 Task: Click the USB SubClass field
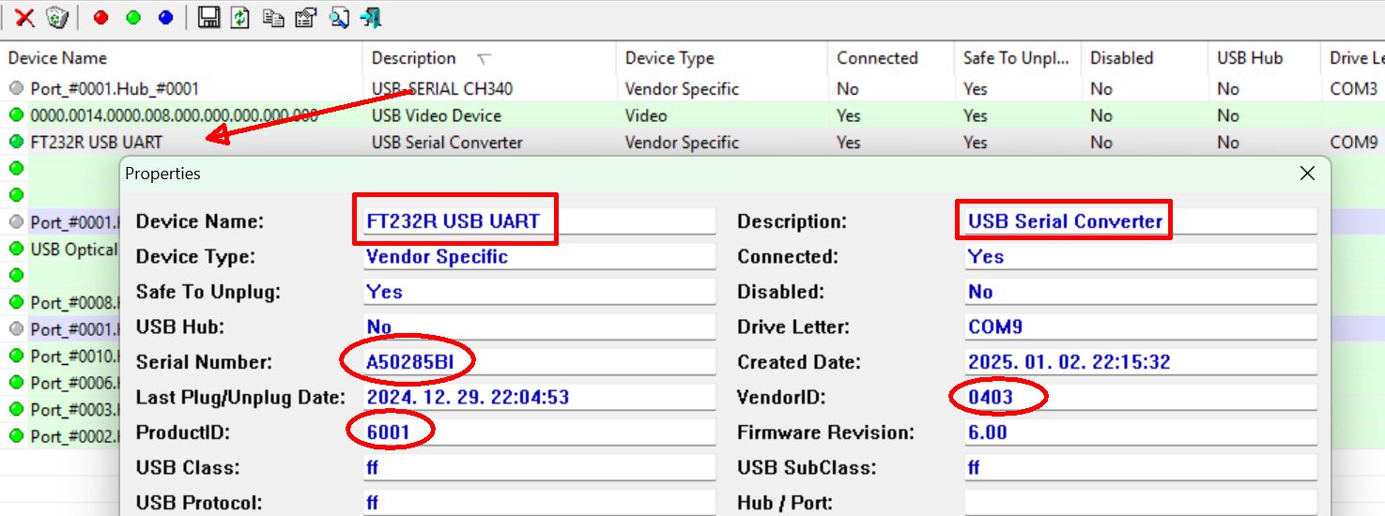(x=1141, y=468)
